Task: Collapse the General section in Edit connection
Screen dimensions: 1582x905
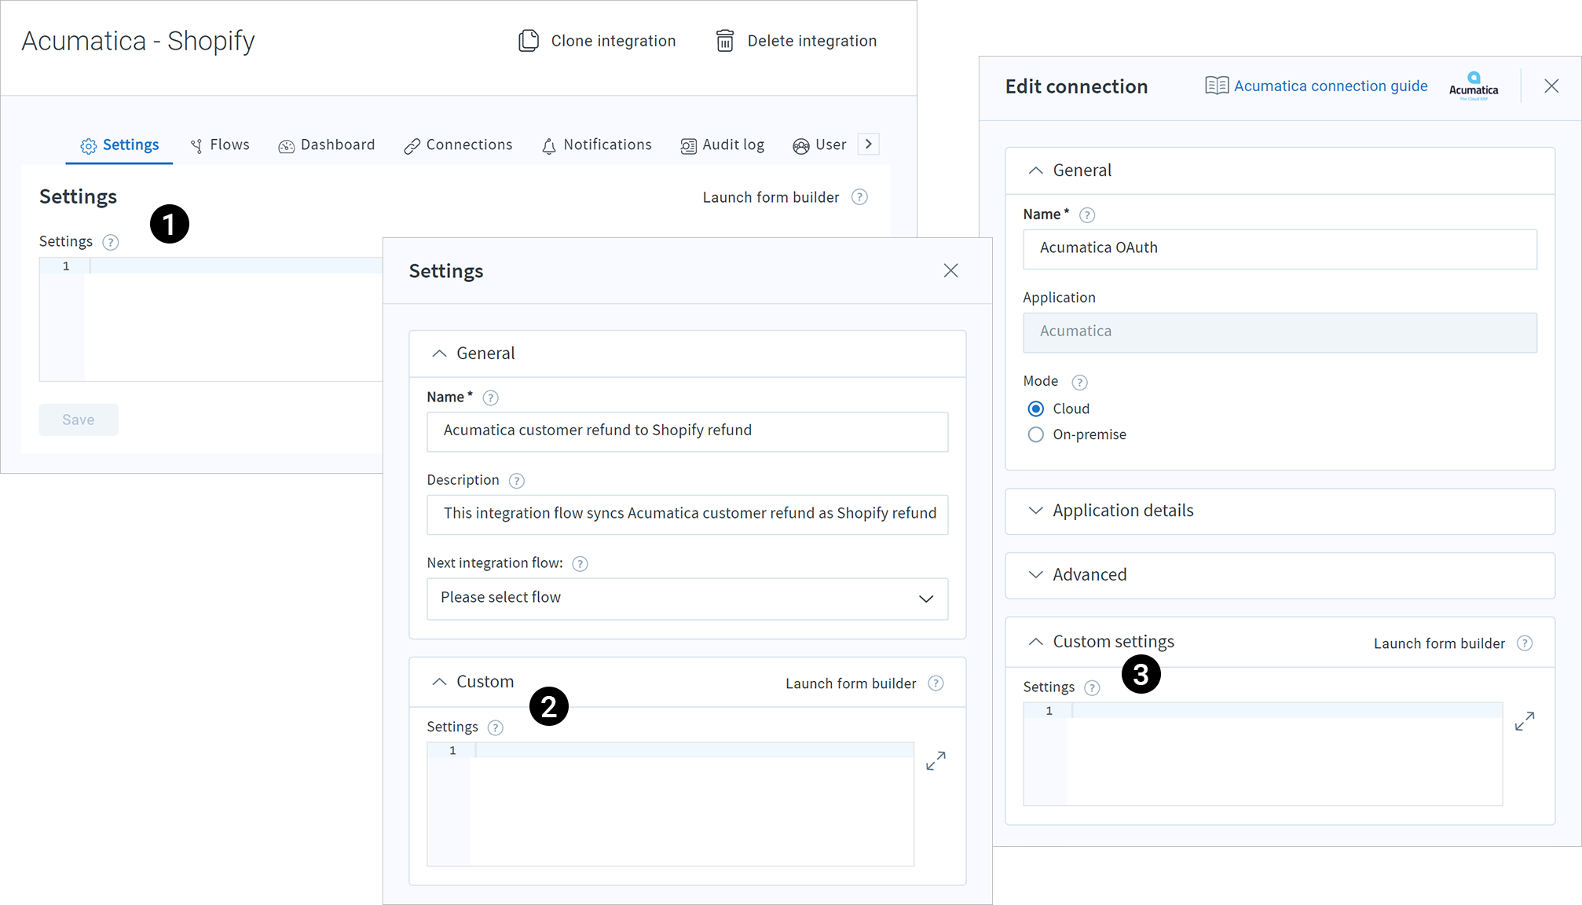Action: pos(1036,170)
